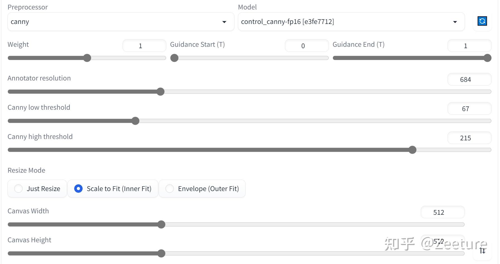Open the Preprocessor dropdown showing canny
The width and height of the screenshot is (500, 264).
click(121, 22)
